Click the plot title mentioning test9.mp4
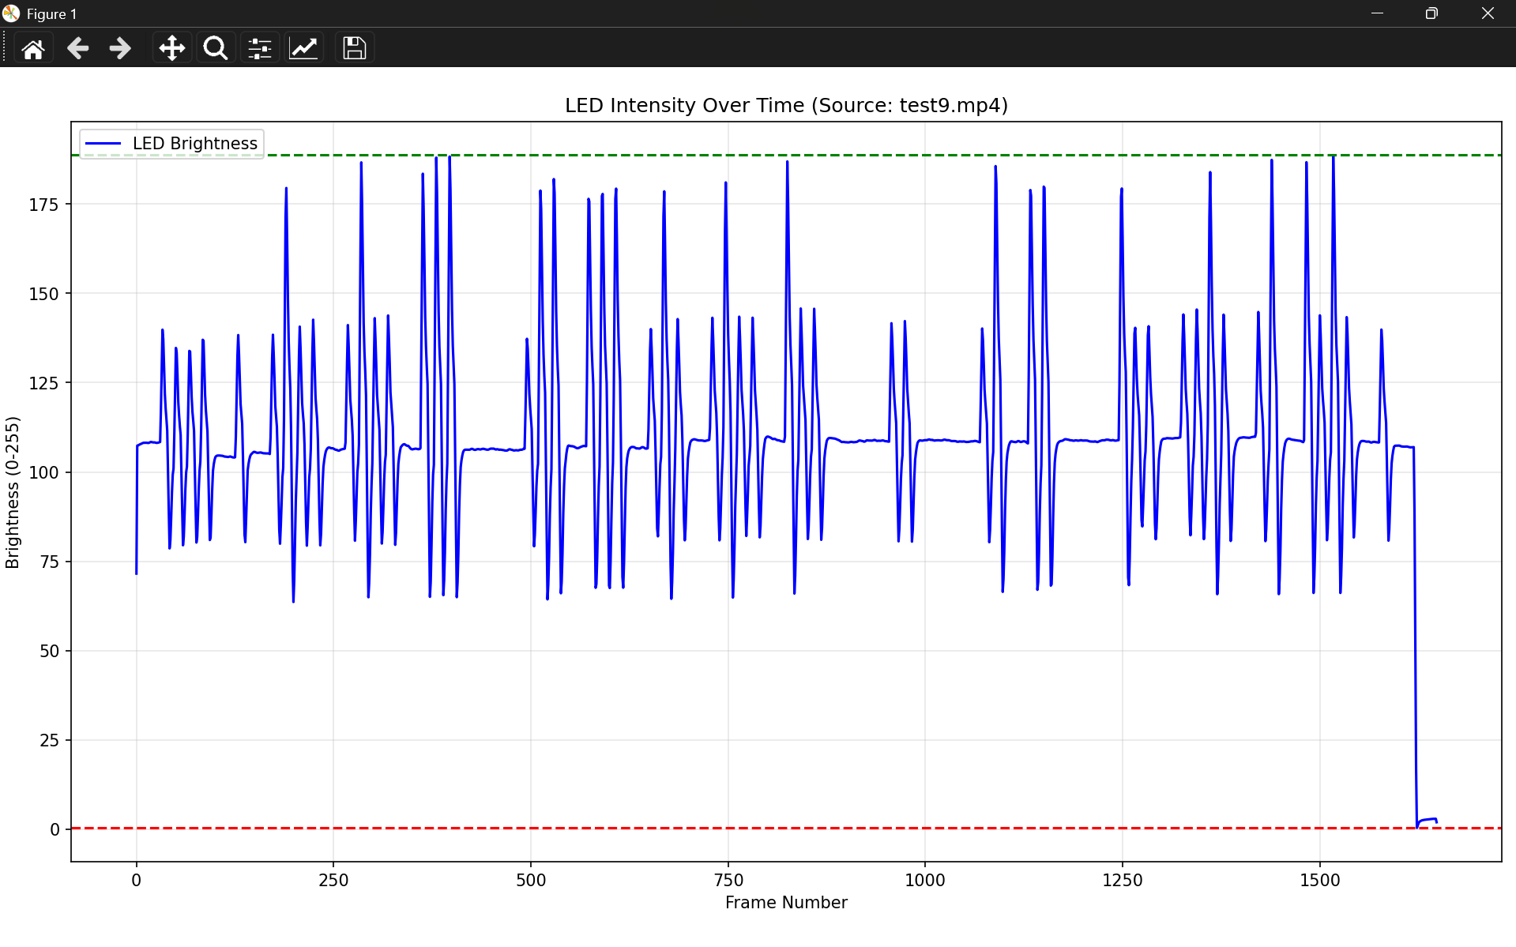Viewport: 1516px width, 947px height. [x=786, y=106]
